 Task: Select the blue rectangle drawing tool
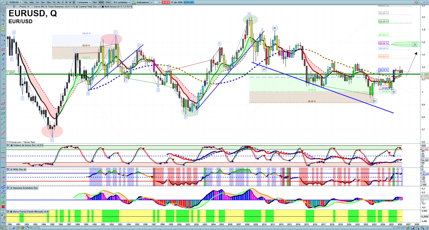click(3, 45)
